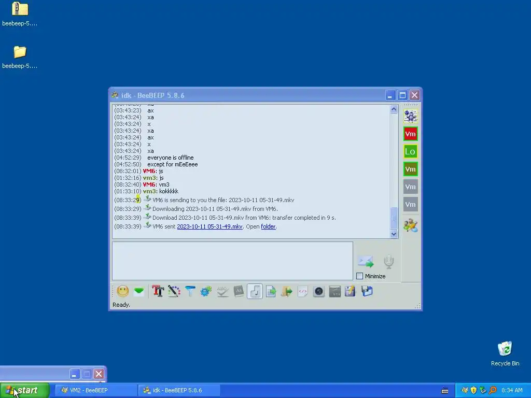The image size is (531, 398).
Task: Click the chat scrollbar down arrow
Action: click(x=394, y=234)
